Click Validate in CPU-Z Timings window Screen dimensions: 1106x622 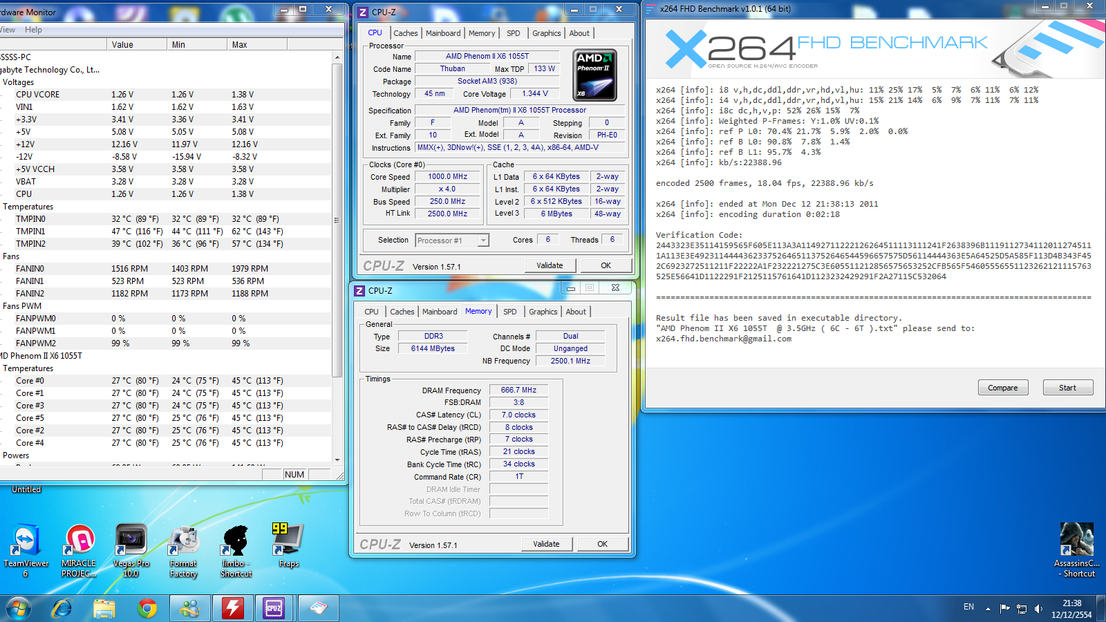click(546, 544)
